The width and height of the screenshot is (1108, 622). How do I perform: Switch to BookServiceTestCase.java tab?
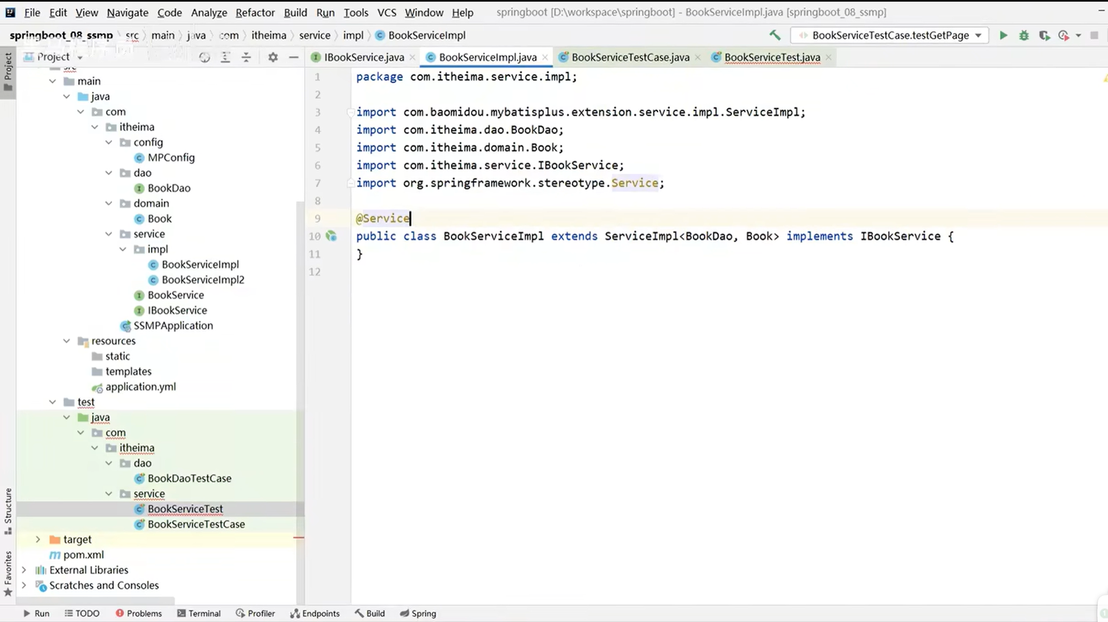tap(630, 57)
